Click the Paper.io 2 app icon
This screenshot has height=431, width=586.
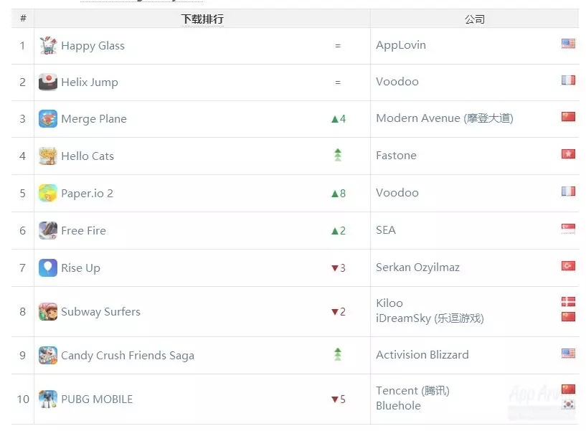48,193
